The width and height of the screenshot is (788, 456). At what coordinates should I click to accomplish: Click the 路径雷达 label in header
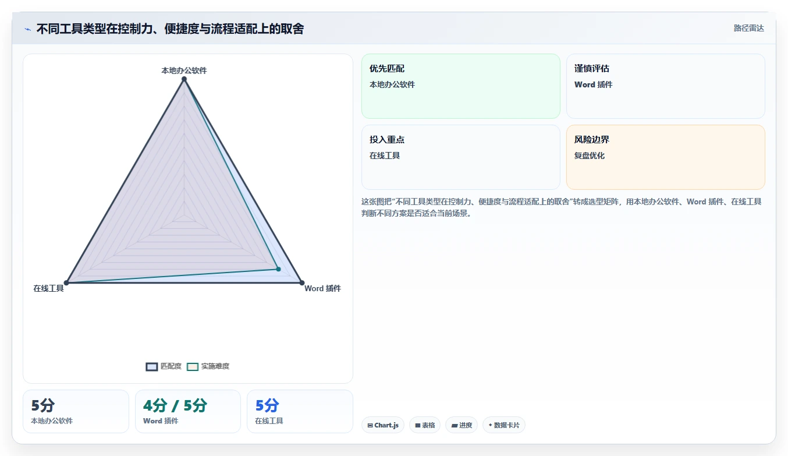(x=748, y=28)
